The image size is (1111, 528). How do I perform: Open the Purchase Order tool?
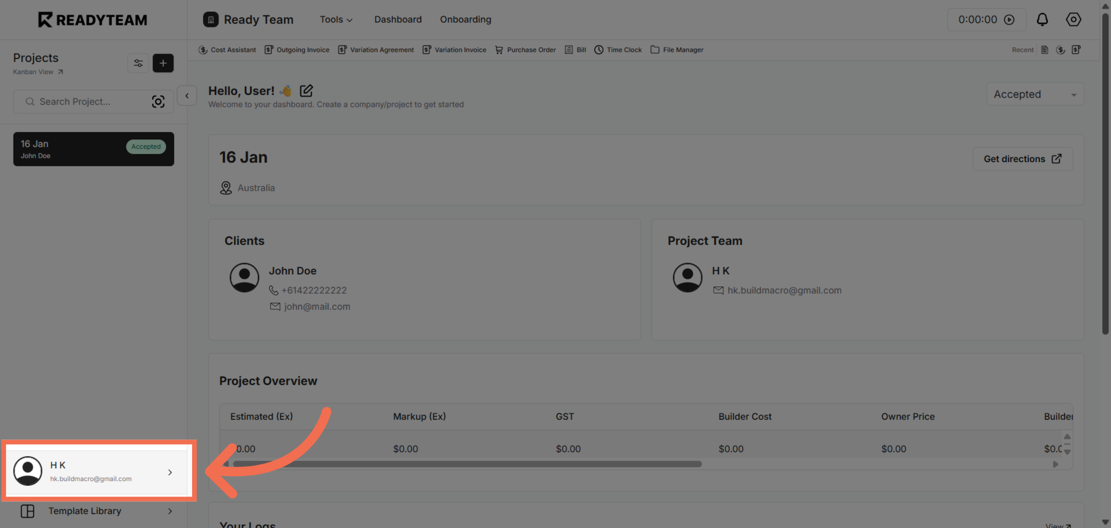point(525,50)
